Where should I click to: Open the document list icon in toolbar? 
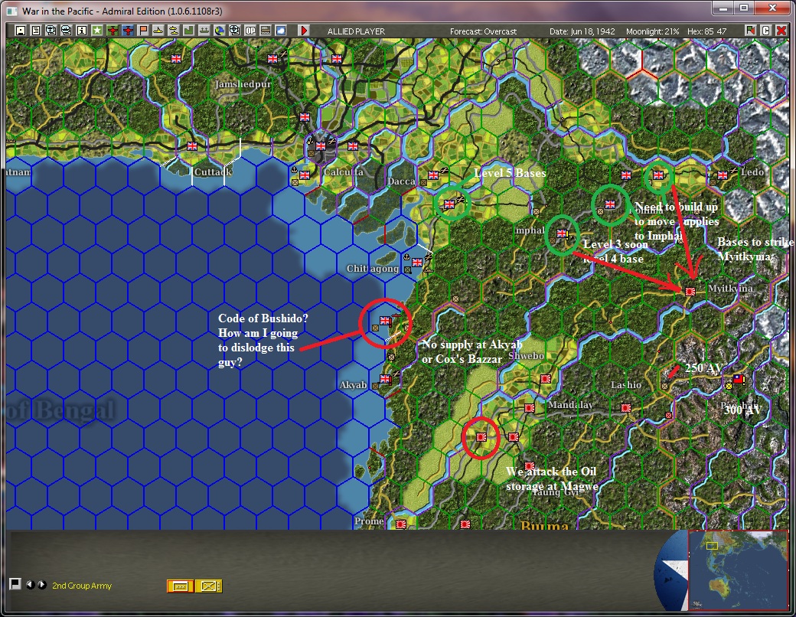(35, 31)
